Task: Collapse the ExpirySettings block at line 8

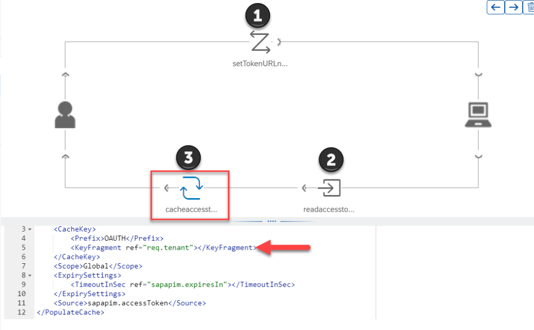Action: click(x=29, y=275)
